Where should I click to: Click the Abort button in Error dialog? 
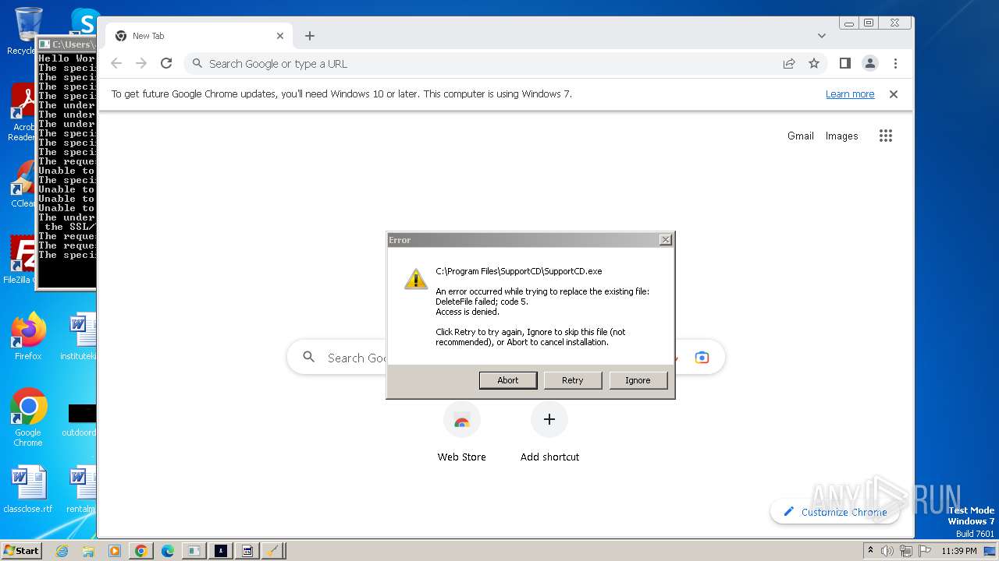[x=508, y=380]
